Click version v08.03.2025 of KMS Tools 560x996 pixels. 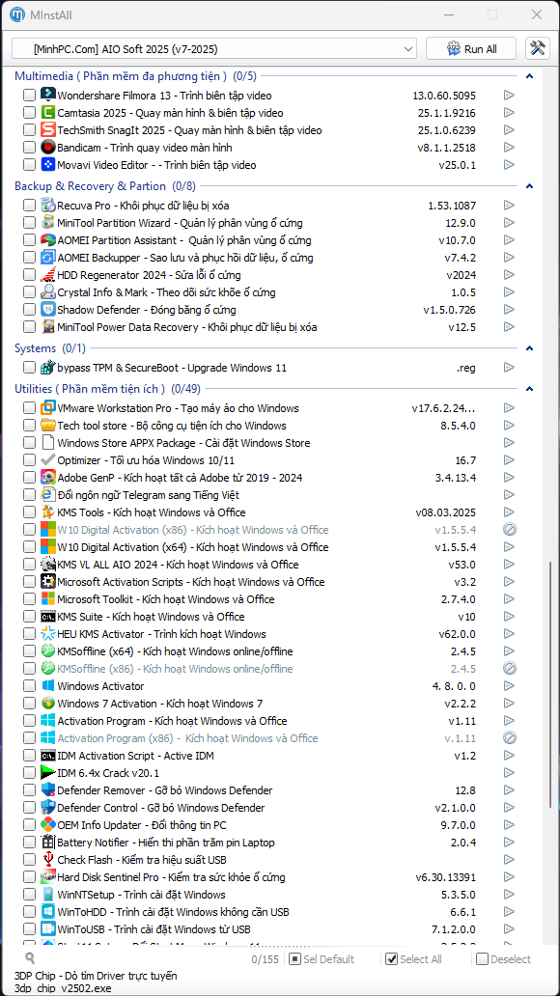coord(445,512)
